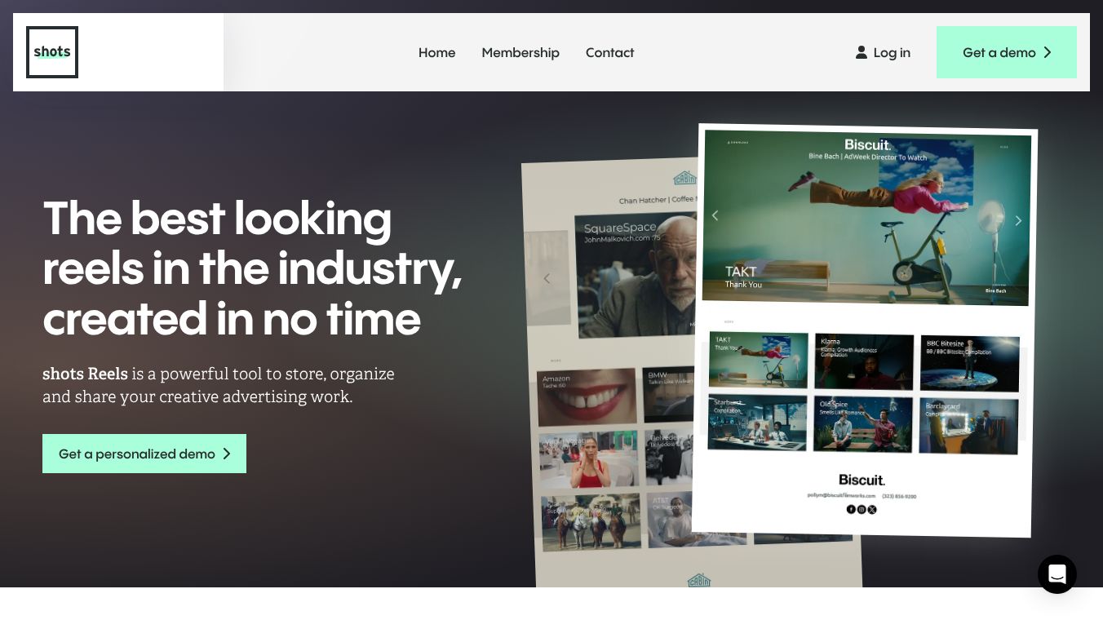
Task: Open the Barclaycard thumbnail
Action: tap(968, 426)
